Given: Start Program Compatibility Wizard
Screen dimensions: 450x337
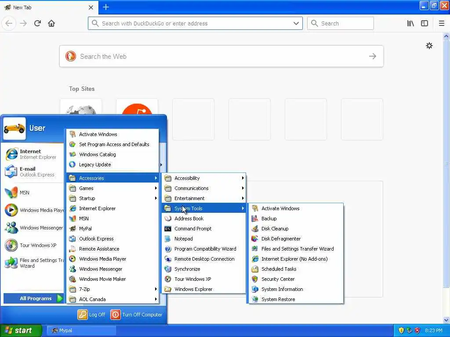Looking at the screenshot, I should [204, 249].
